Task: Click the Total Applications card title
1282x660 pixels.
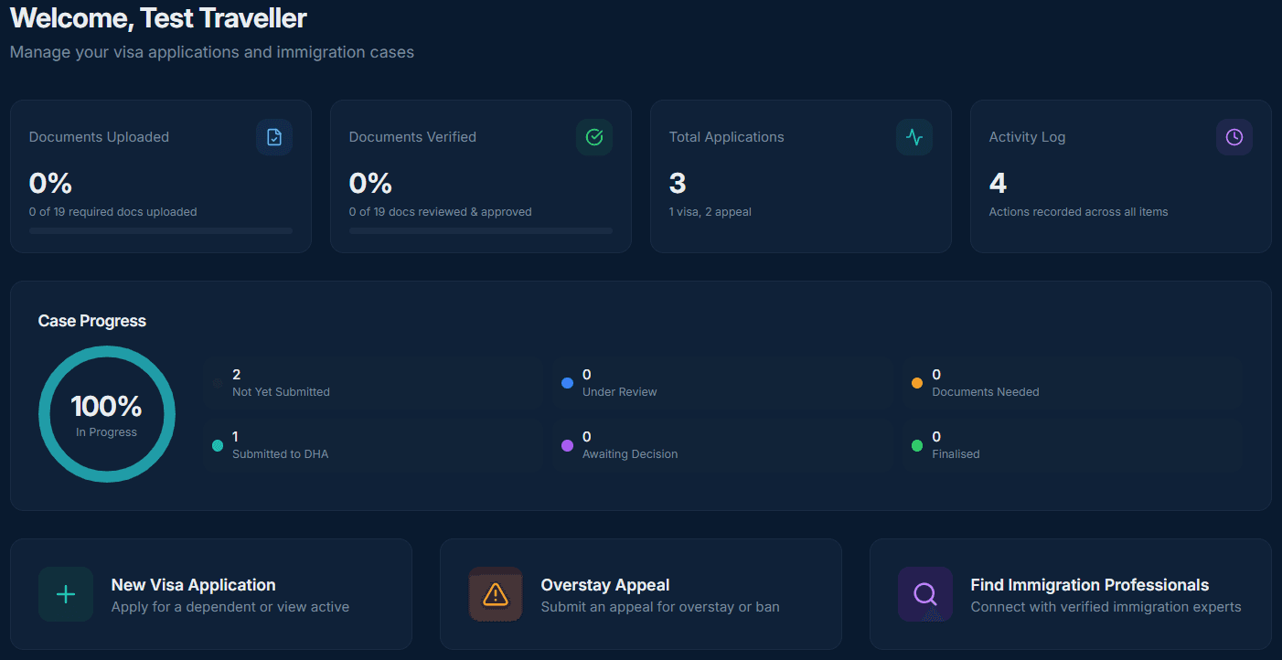Action: pos(727,137)
